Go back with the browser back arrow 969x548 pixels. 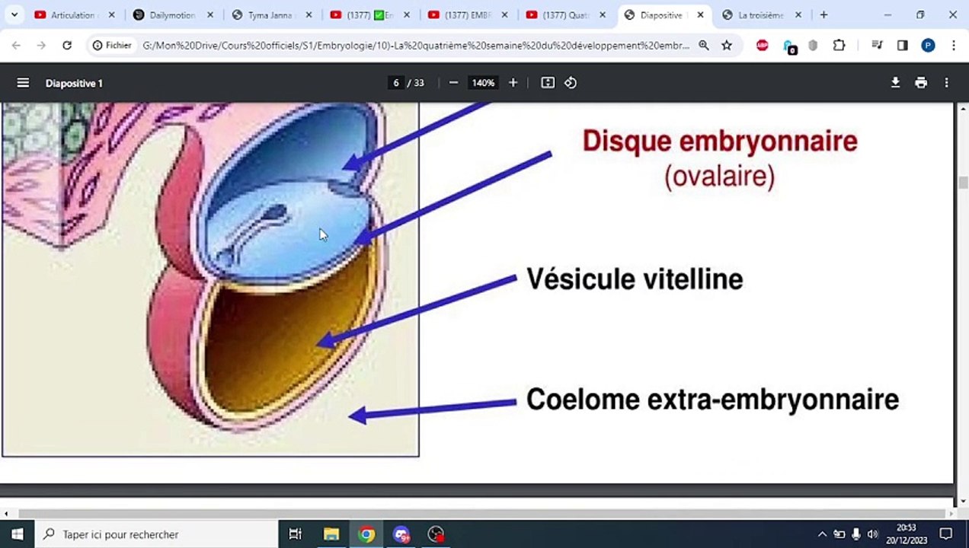16,46
